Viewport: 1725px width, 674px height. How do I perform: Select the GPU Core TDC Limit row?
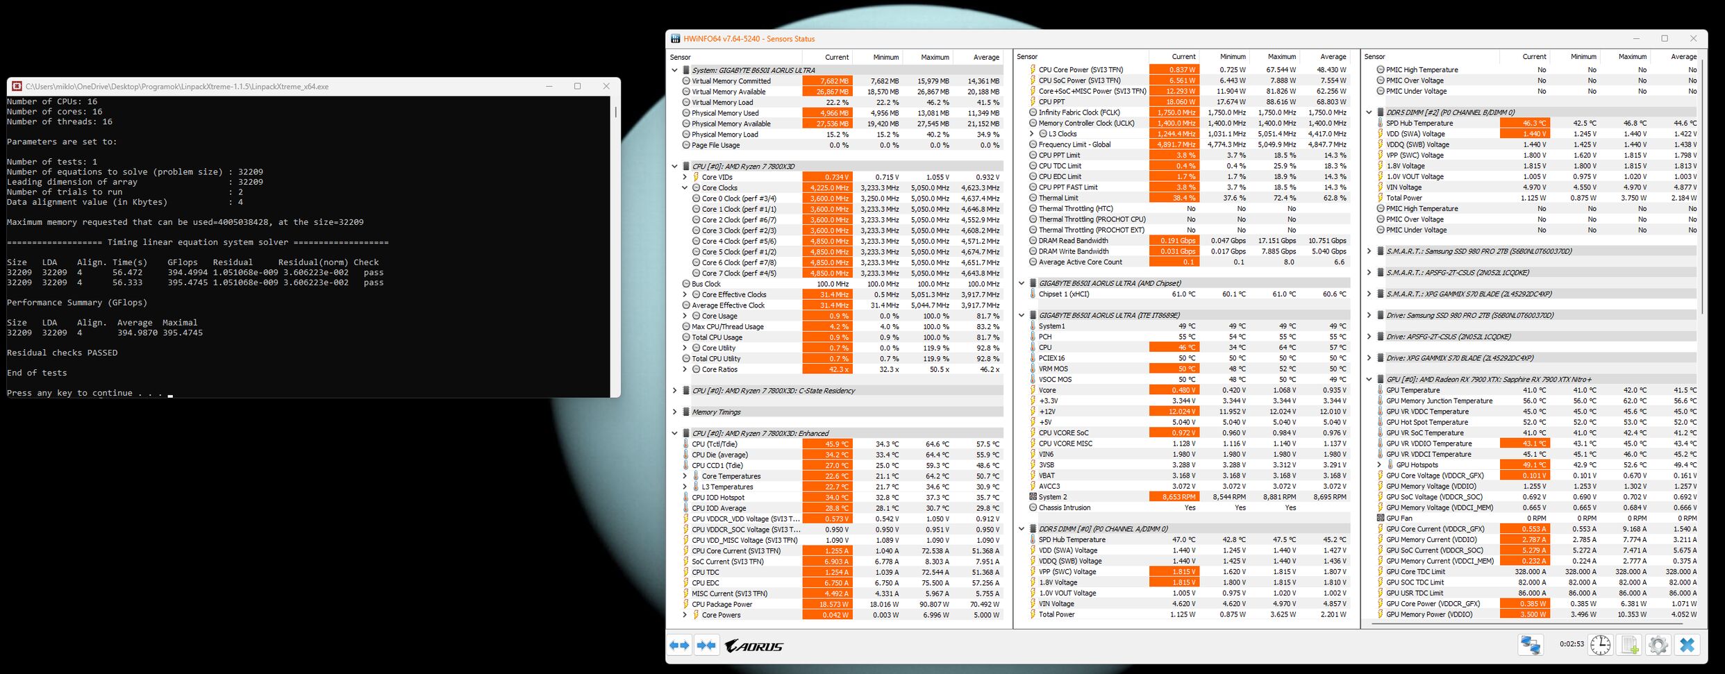tap(1531, 572)
